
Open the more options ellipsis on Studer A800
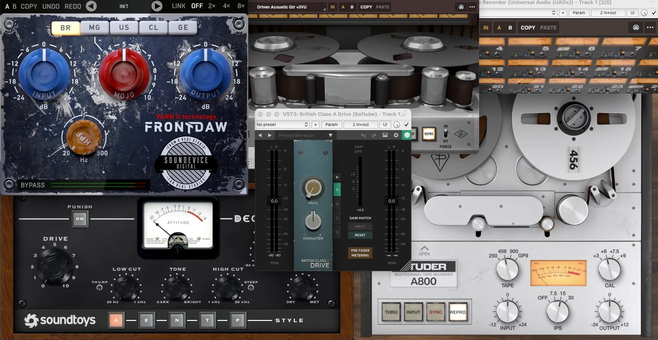pos(650,28)
